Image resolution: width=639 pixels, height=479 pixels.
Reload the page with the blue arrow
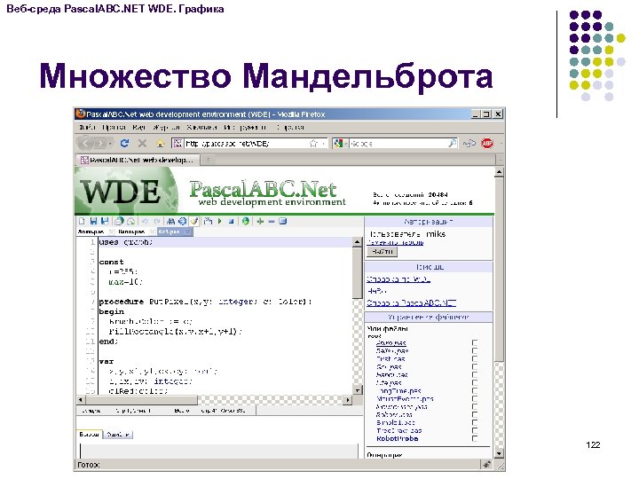pos(125,143)
